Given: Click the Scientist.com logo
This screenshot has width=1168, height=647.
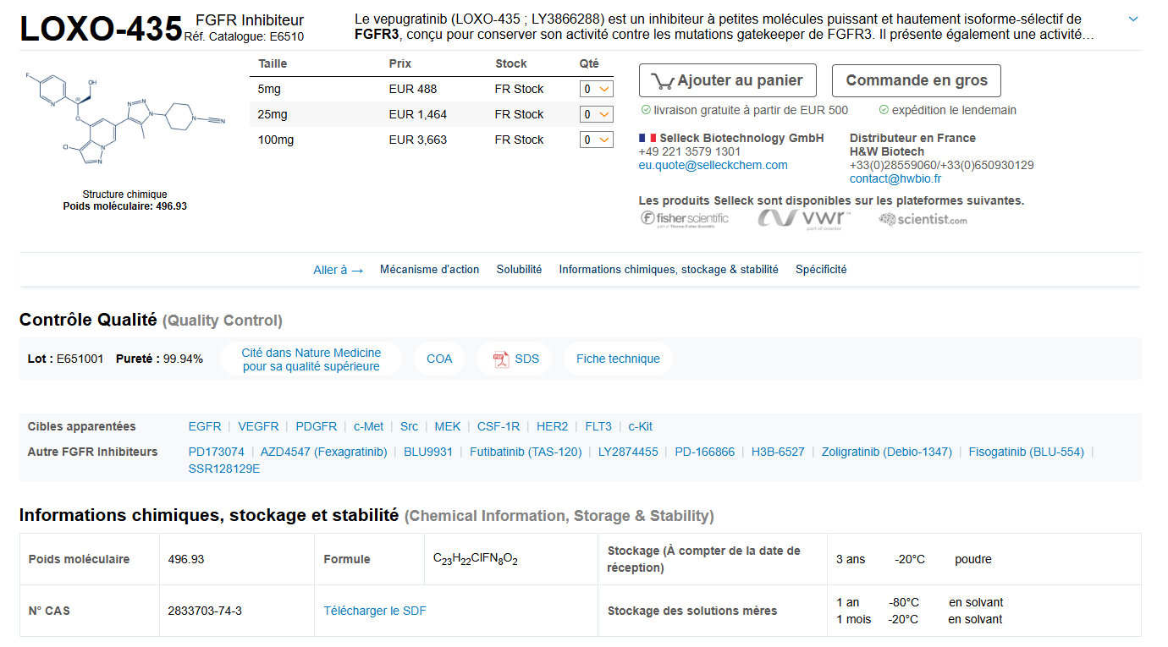Looking at the screenshot, I should click(x=923, y=220).
